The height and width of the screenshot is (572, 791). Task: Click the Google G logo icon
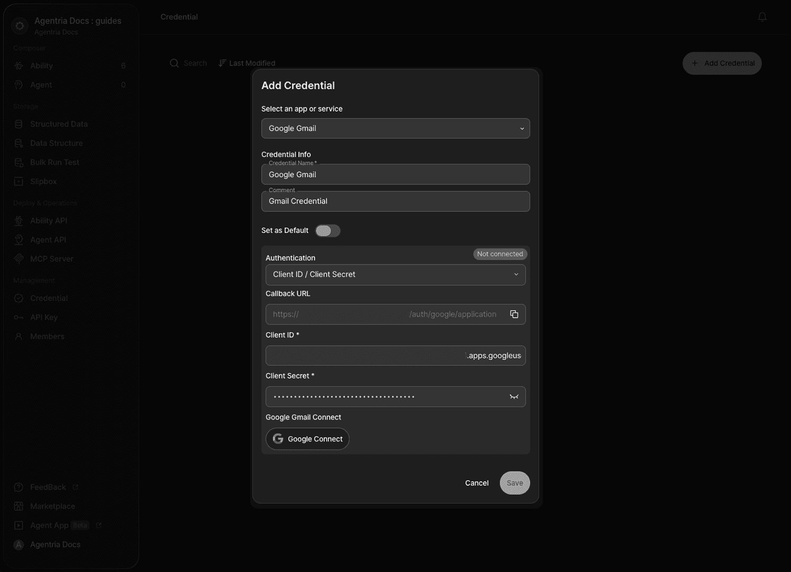click(x=278, y=439)
